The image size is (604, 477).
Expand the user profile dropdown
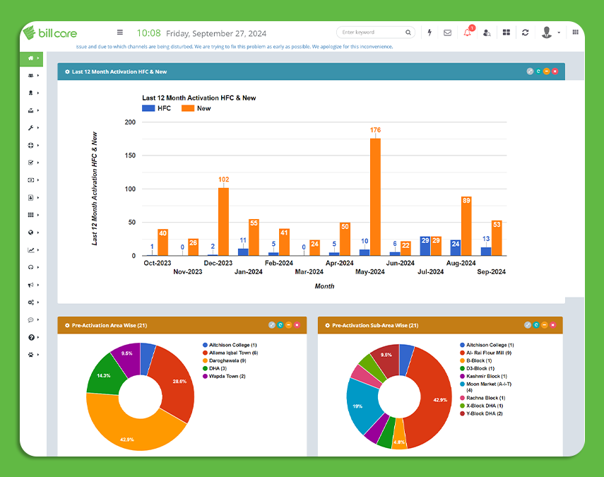tap(550, 33)
